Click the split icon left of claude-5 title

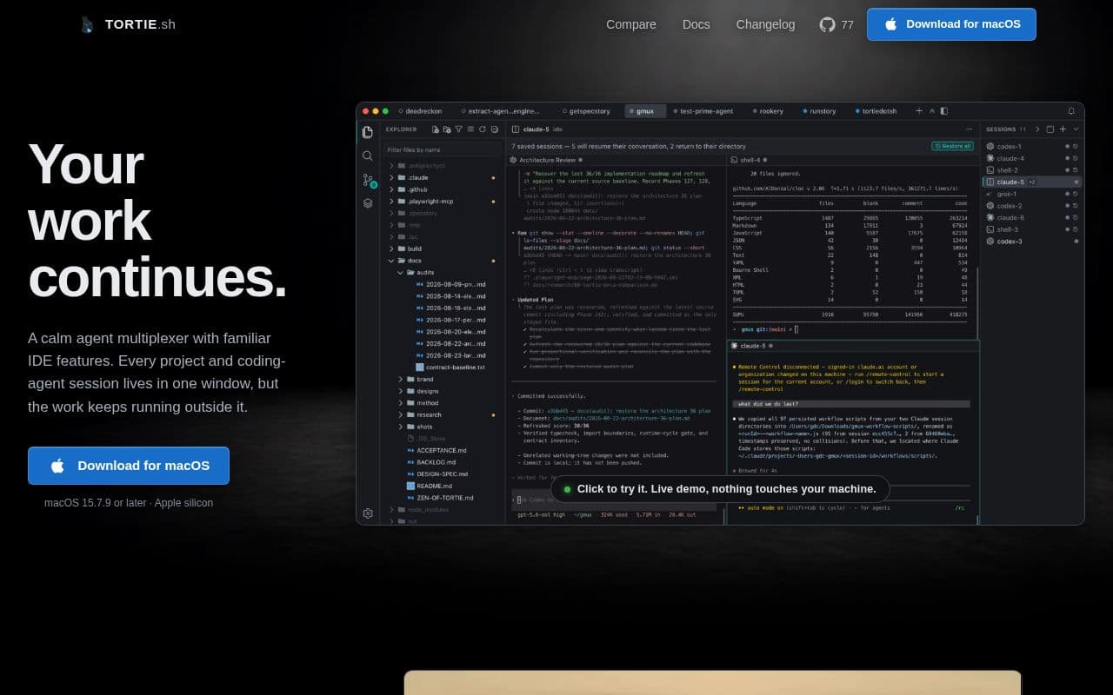[516, 129]
